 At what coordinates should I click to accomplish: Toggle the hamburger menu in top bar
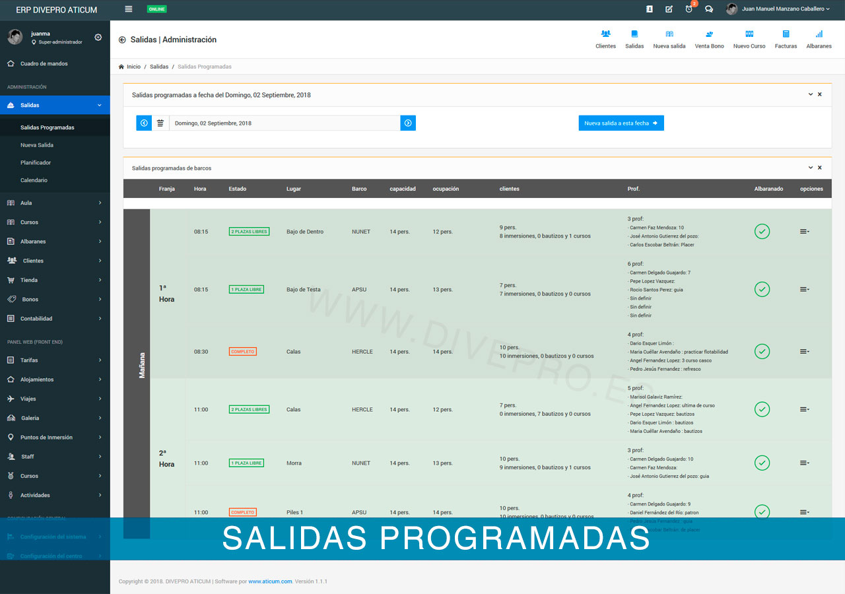click(128, 9)
